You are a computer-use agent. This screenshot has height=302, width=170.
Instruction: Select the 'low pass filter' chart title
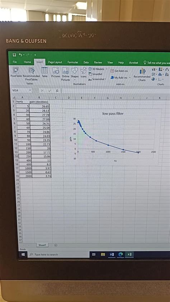[x=113, y=113]
